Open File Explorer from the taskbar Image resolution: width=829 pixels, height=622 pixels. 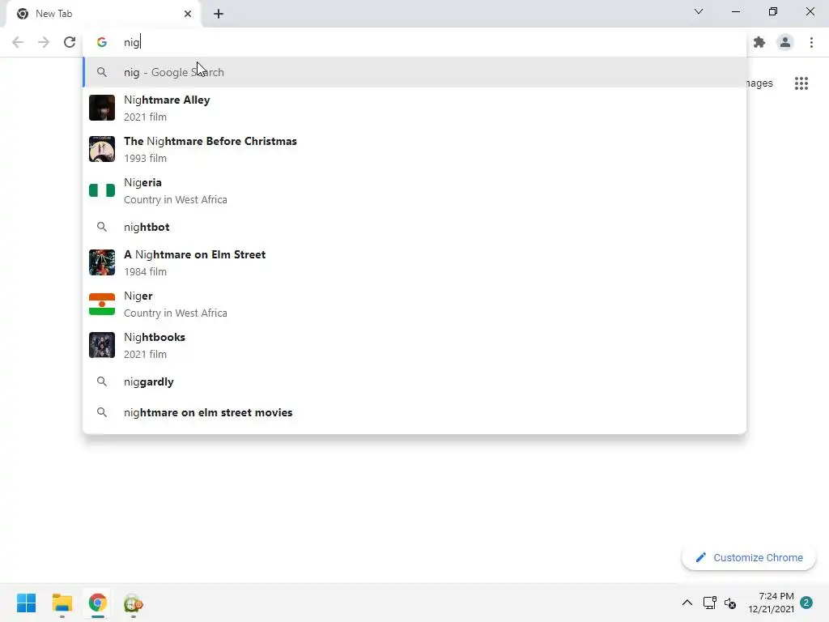click(x=62, y=603)
